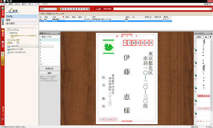The width and height of the screenshot is (213, 128).
Task: Click the 新規作成 design file icon
Action: pos(8,33)
